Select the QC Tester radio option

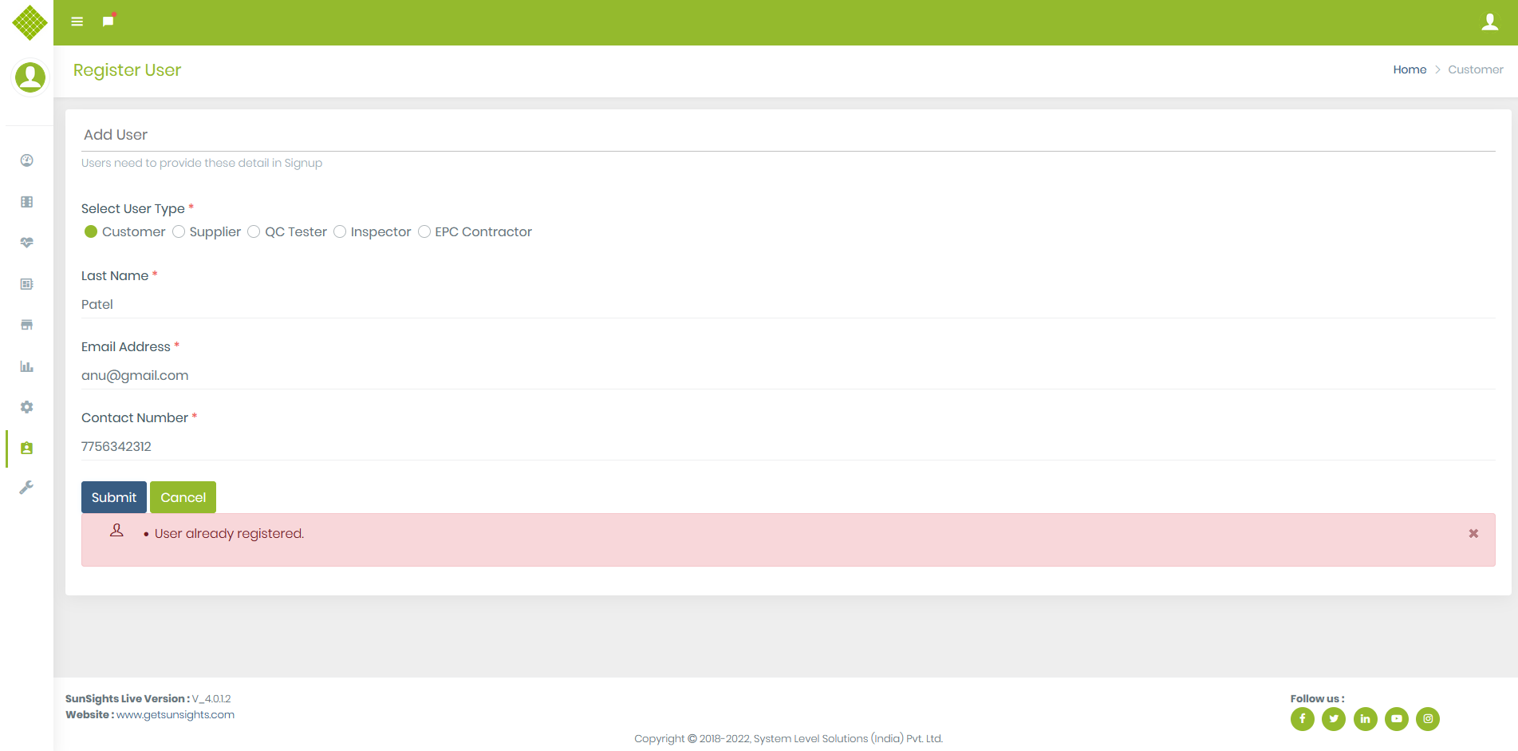[x=254, y=231]
